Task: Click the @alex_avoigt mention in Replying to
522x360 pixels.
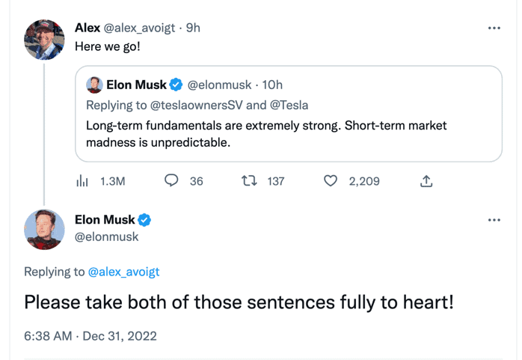Action: point(123,272)
